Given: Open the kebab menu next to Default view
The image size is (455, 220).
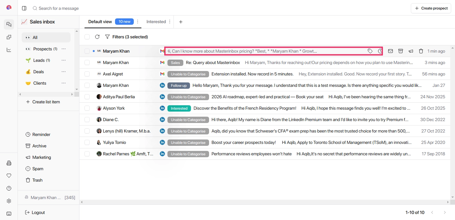Looking at the screenshot, I should pyautogui.click(x=138, y=22).
